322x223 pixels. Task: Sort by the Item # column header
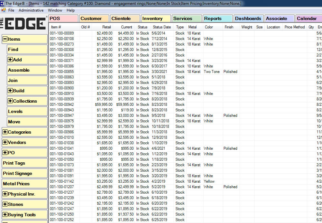pos(64,27)
